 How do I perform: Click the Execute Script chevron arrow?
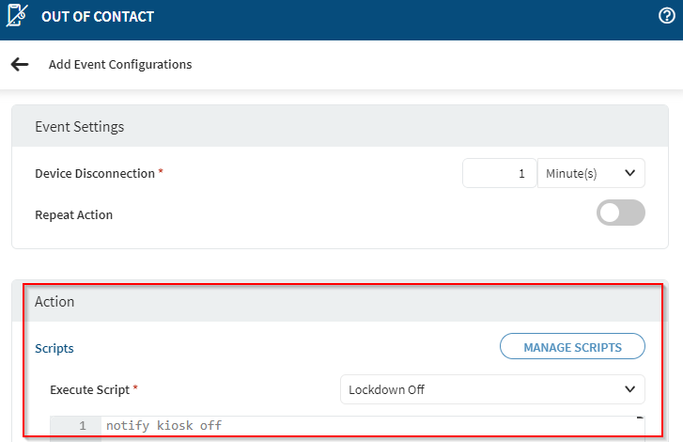pyautogui.click(x=630, y=389)
